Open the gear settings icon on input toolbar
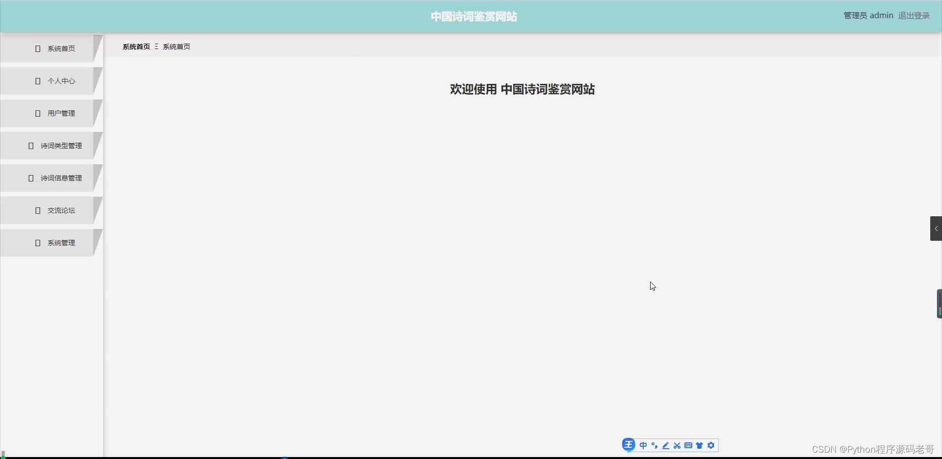 pyautogui.click(x=711, y=445)
